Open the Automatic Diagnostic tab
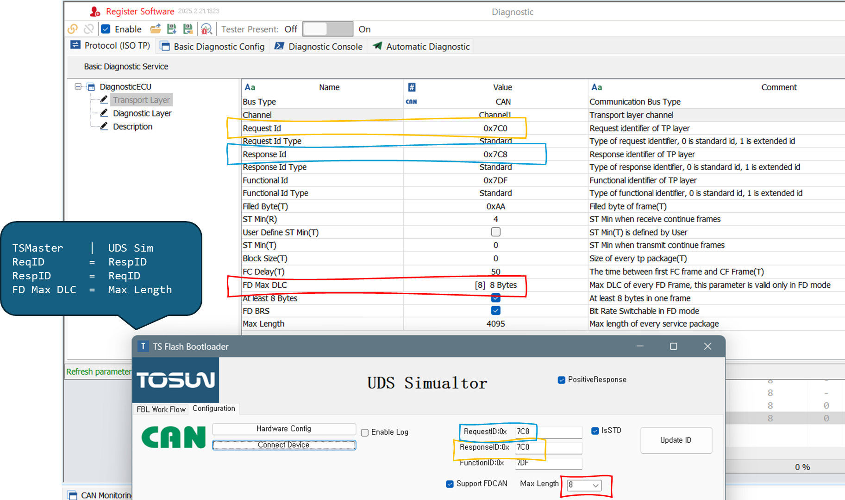 coord(421,46)
